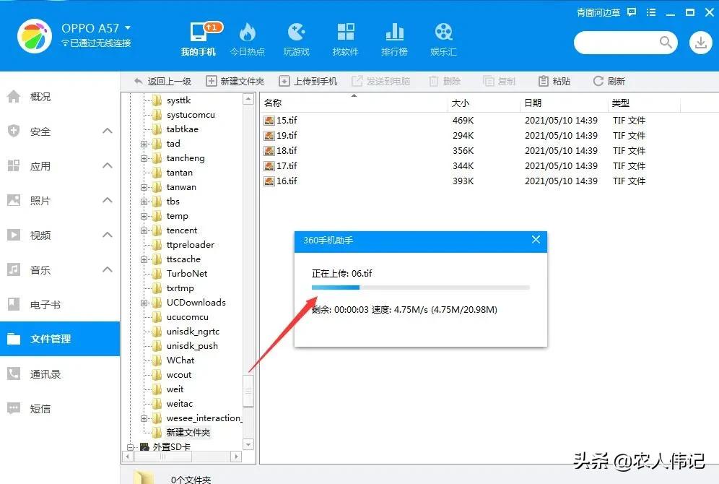Expand the tencent folder
719x484 pixels.
click(x=145, y=230)
